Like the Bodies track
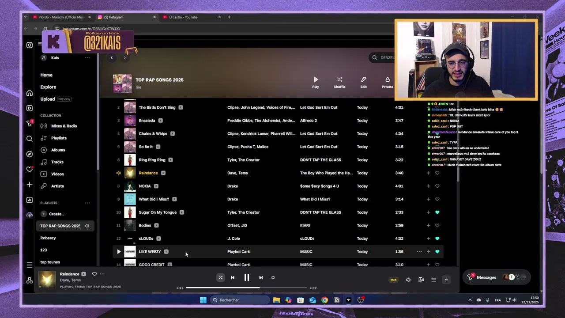The height and width of the screenshot is (318, 565). tap(437, 225)
